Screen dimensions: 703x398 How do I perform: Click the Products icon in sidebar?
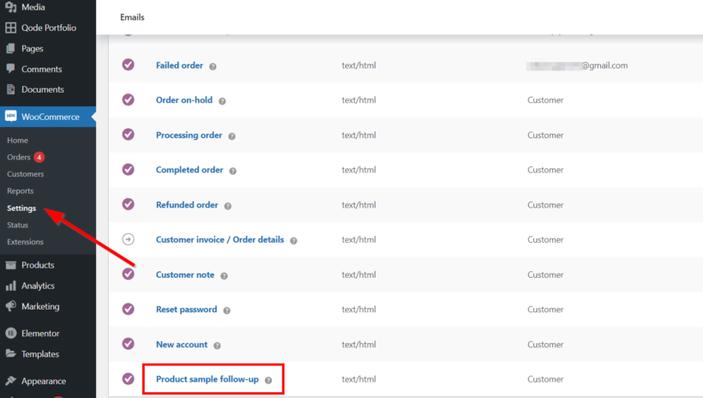click(x=11, y=265)
